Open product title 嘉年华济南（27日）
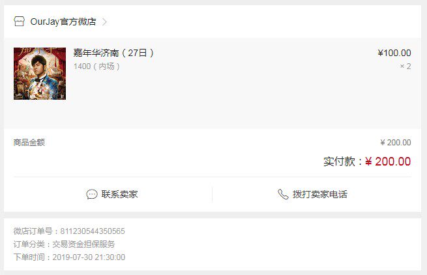Screen dimensions: 427x275 coord(113,53)
